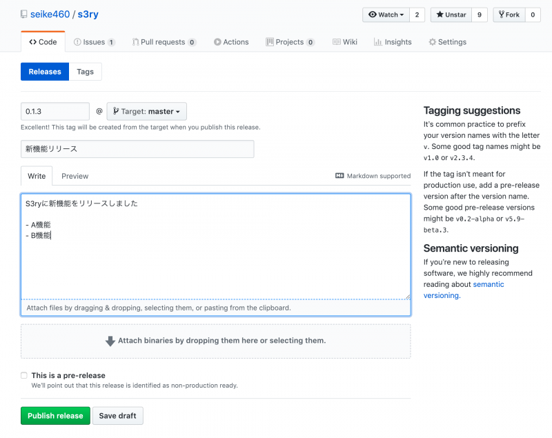Click the repository book icon beside seike460
Screen dimensions: 552x438
(24, 14)
